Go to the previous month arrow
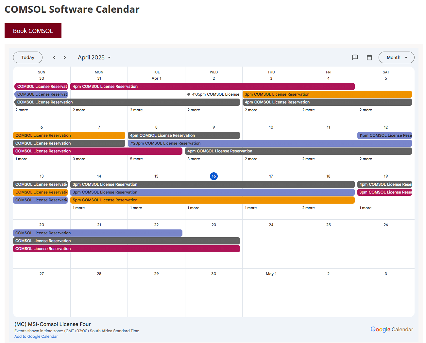The image size is (426, 343). [54, 57]
